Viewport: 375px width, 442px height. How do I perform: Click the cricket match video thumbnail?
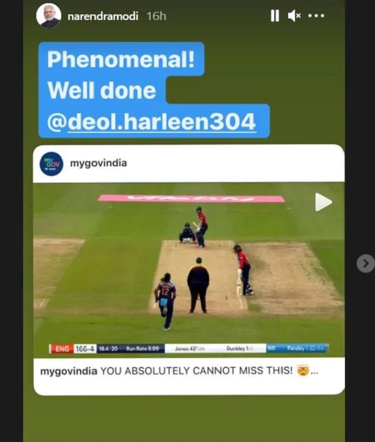(189, 270)
